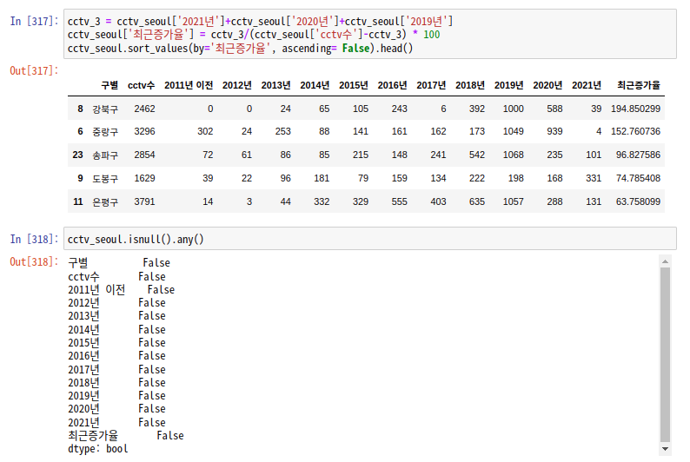Click the dtype: bool output line
Screen dimensions: 690x462
[98, 449]
